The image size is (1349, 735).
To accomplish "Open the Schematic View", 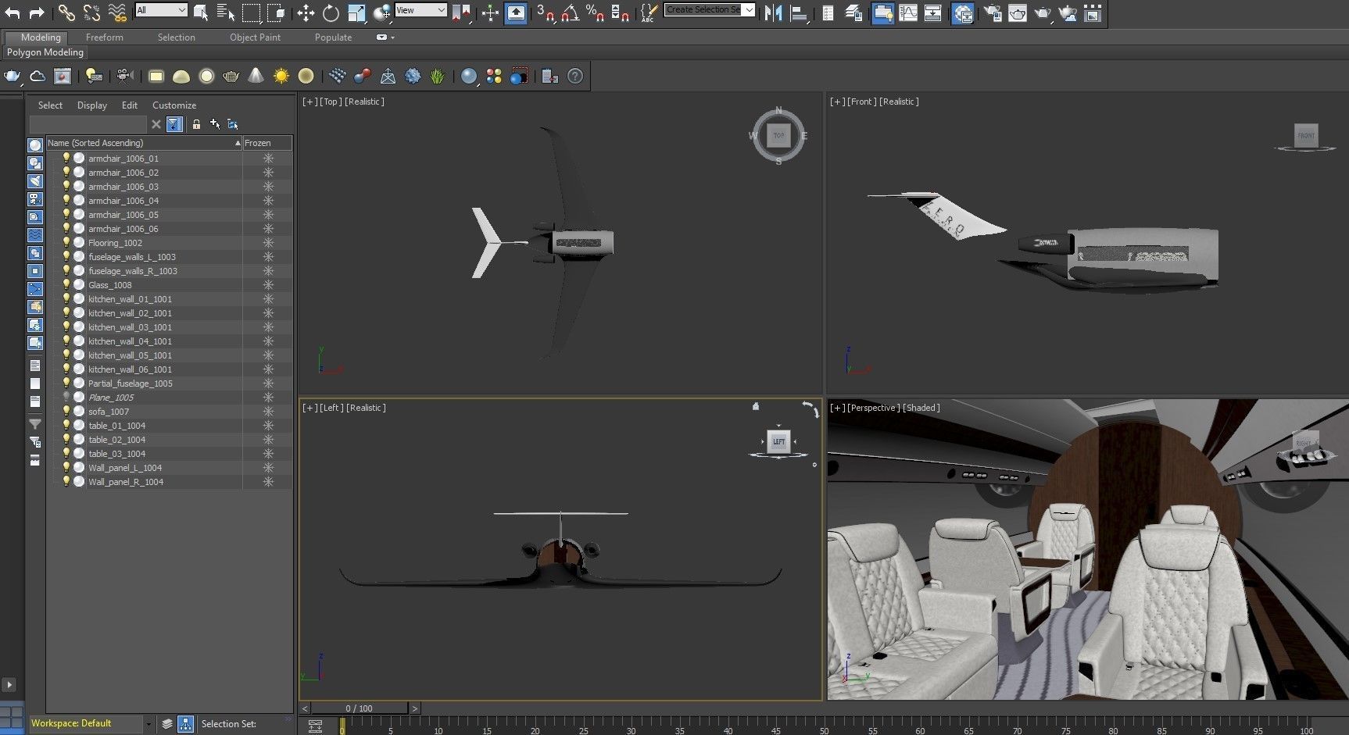I will [933, 12].
